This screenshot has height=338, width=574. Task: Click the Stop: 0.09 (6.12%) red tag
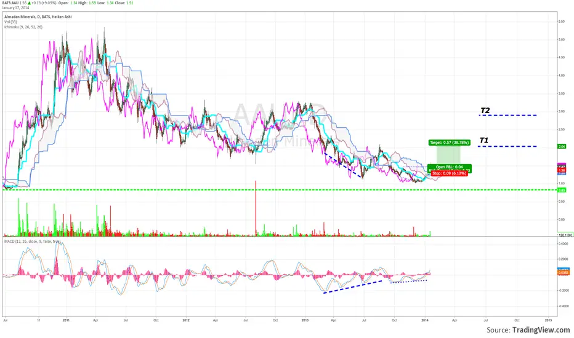pos(449,173)
